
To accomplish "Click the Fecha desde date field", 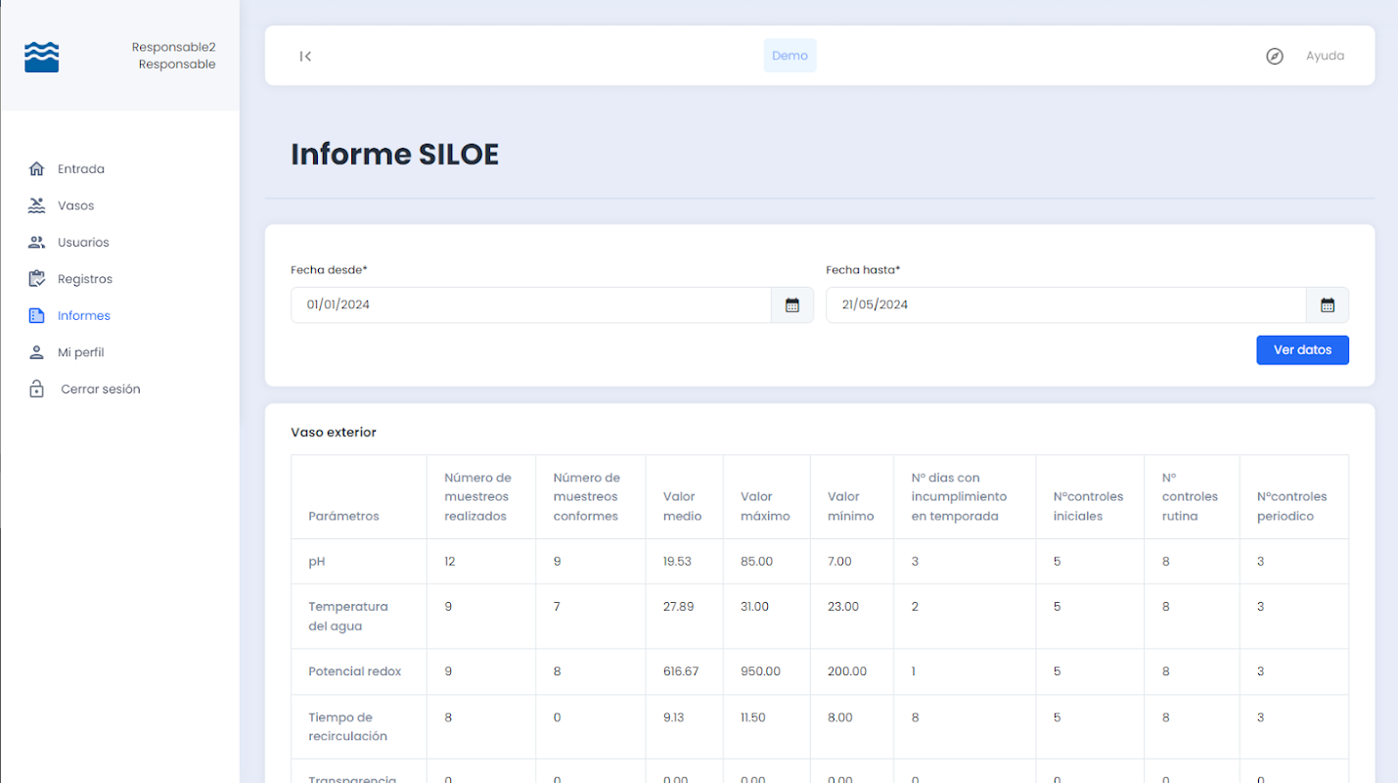I will coord(531,305).
